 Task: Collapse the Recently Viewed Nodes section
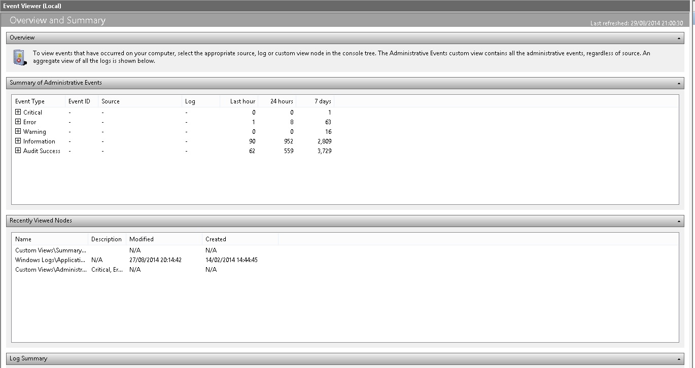(679, 221)
